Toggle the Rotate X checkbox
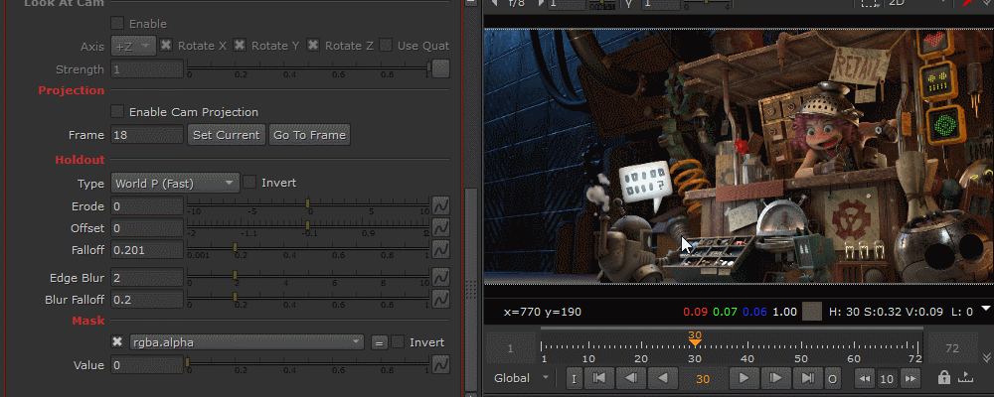This screenshot has height=397, width=994. 166,45
